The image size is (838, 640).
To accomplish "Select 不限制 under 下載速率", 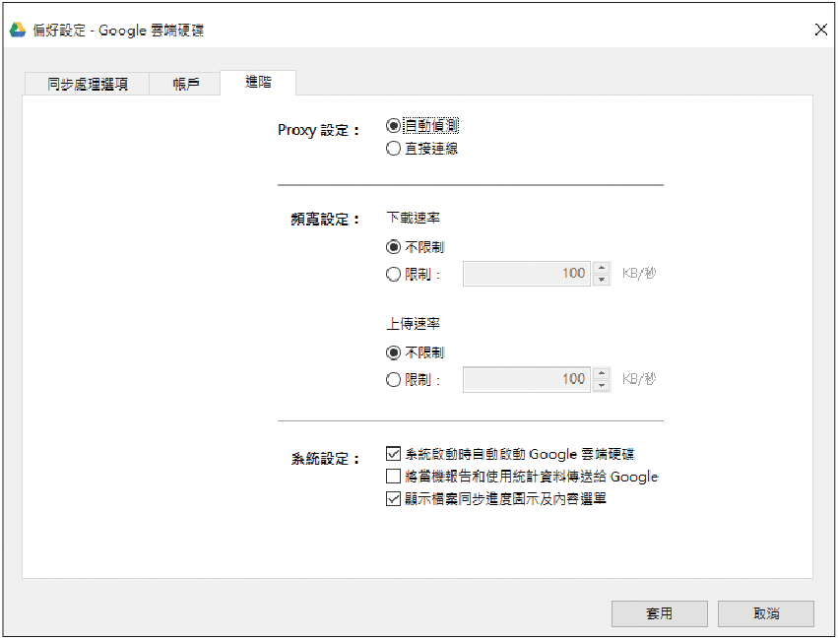I will pos(416,247).
